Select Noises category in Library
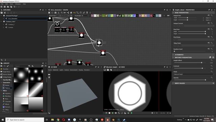This screenshot has height=122, width=216. [7, 85]
